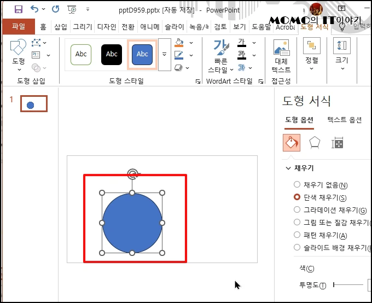Open the Shape Effects dropdown arrow
Screen dimensions: 372x303
[188, 68]
